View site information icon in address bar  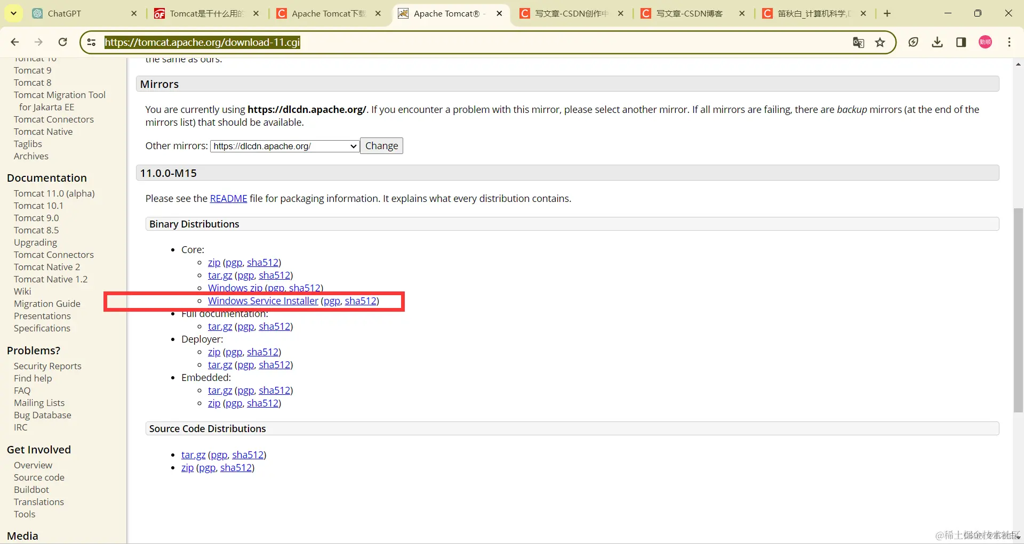pos(92,42)
